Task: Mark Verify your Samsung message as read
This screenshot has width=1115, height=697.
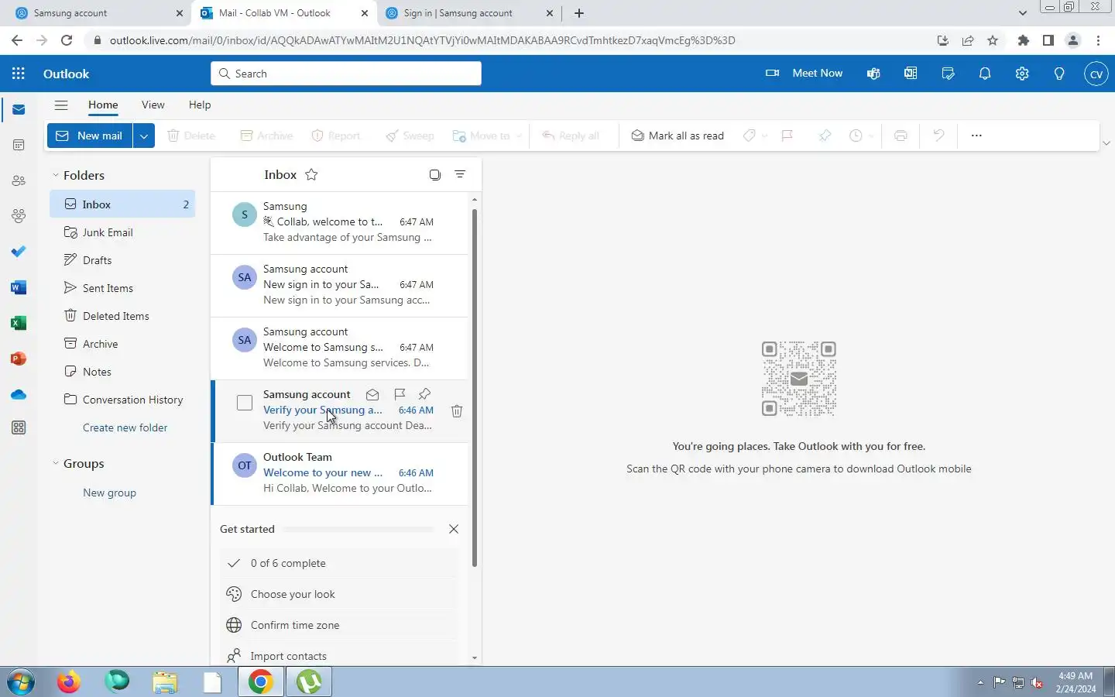Action: [372, 394]
